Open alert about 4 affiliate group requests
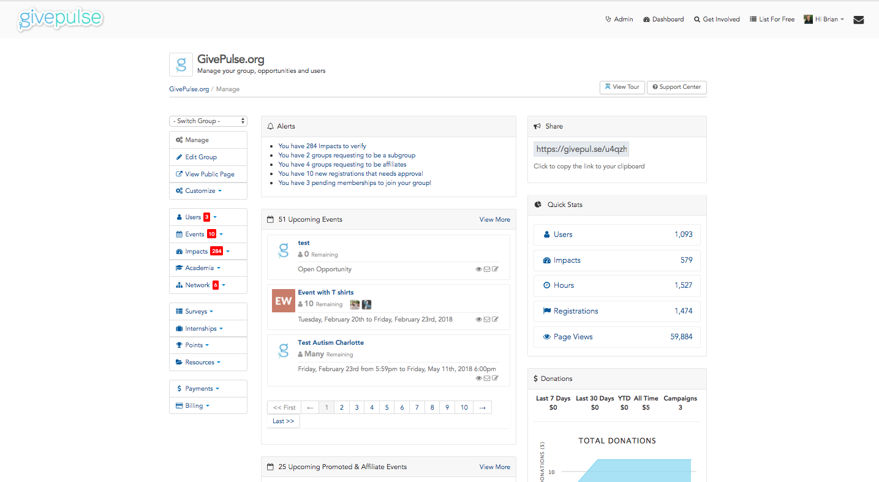 pos(342,164)
